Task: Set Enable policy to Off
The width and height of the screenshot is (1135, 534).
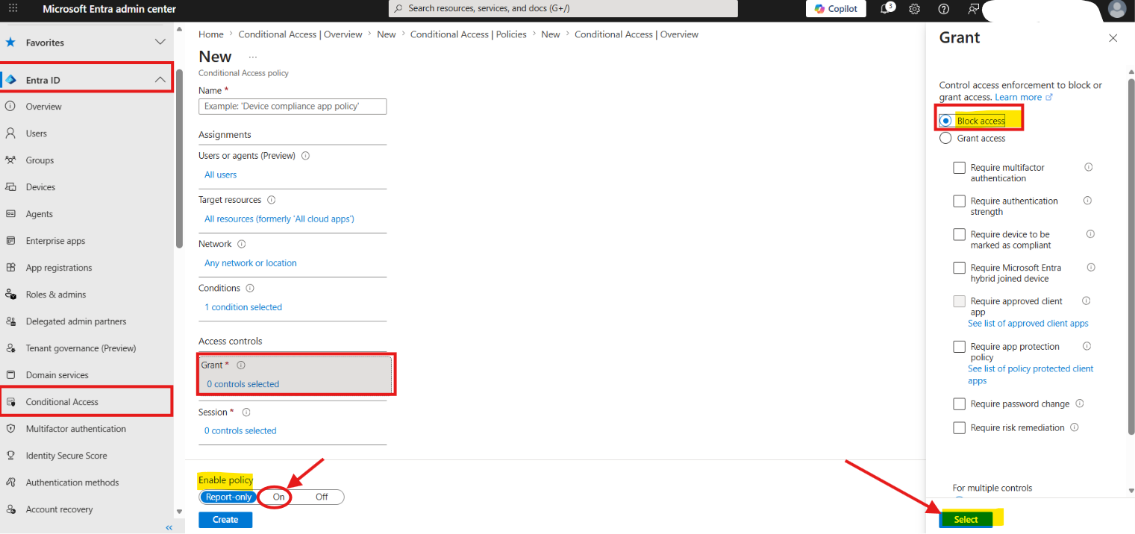Action: [x=322, y=497]
